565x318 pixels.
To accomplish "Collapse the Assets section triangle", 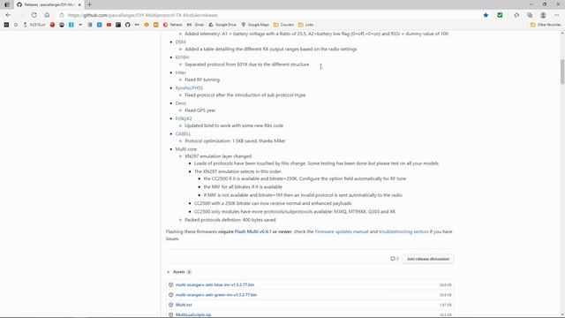I will click(169, 272).
